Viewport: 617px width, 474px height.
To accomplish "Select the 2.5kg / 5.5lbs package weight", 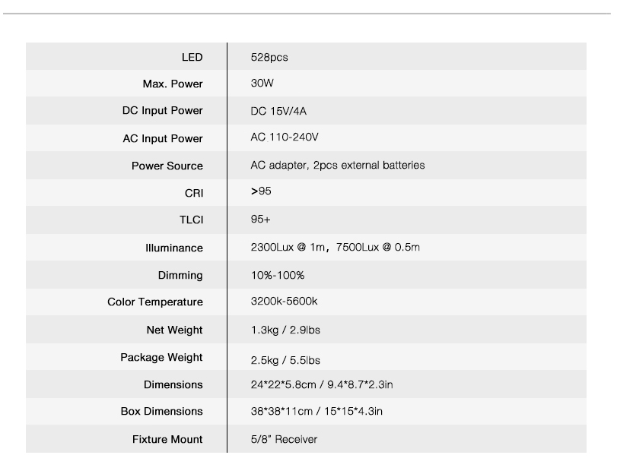I will 285,358.
